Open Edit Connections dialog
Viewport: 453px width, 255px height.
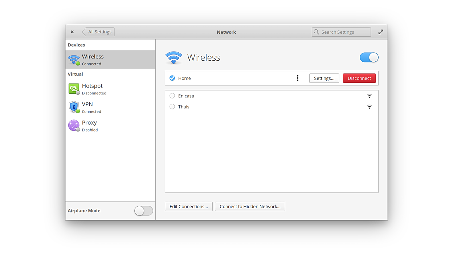pos(188,206)
